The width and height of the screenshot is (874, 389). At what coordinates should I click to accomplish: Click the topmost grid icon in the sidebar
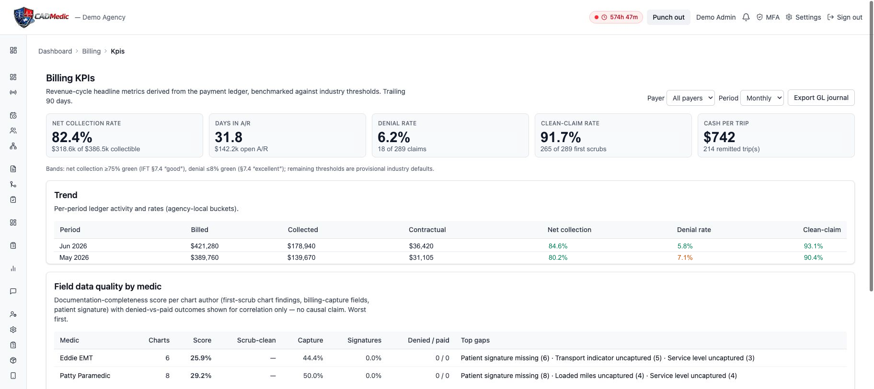pyautogui.click(x=13, y=50)
